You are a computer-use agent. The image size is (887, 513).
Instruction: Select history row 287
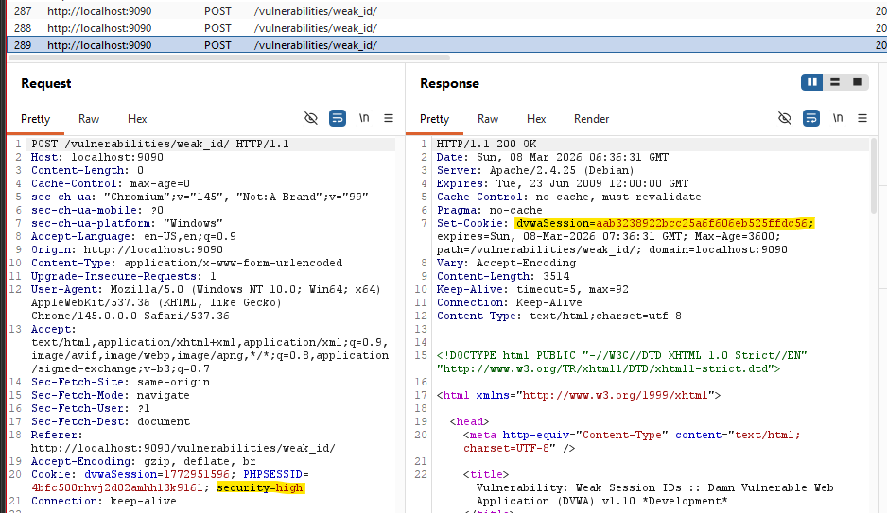[x=447, y=10]
